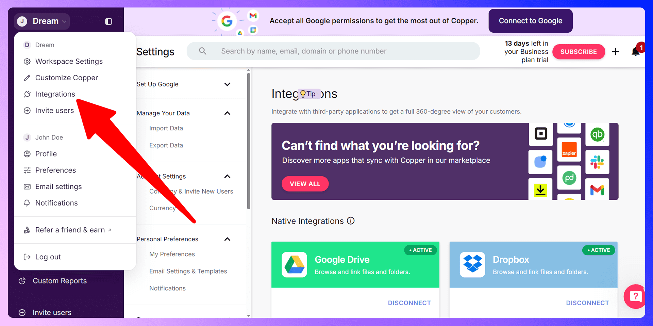
Task: Click VIEW ALL marketplace button
Action: click(x=305, y=184)
